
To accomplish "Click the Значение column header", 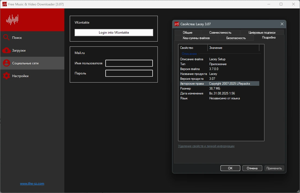I will tap(233, 48).
